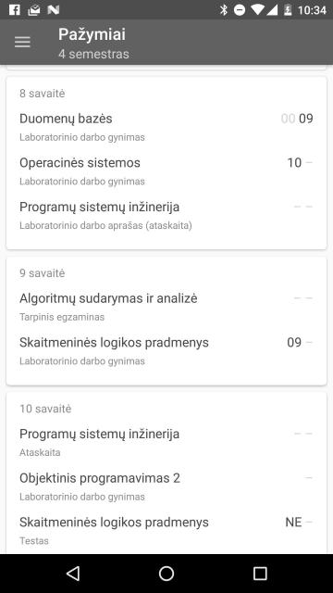Open Operacinės sistemos grade entry

[x=166, y=170]
